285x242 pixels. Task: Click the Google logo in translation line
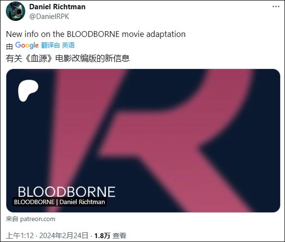27,45
